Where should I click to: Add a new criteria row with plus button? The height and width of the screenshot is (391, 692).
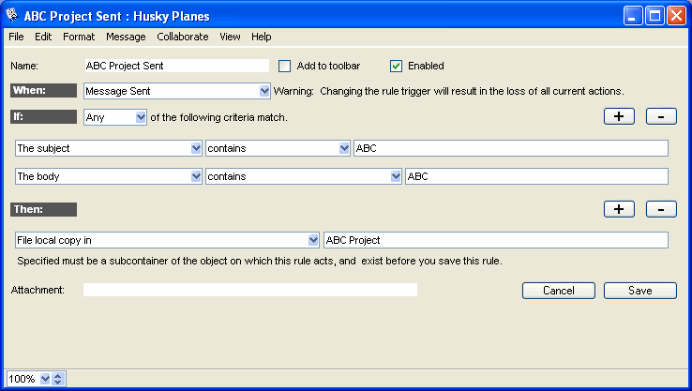619,116
